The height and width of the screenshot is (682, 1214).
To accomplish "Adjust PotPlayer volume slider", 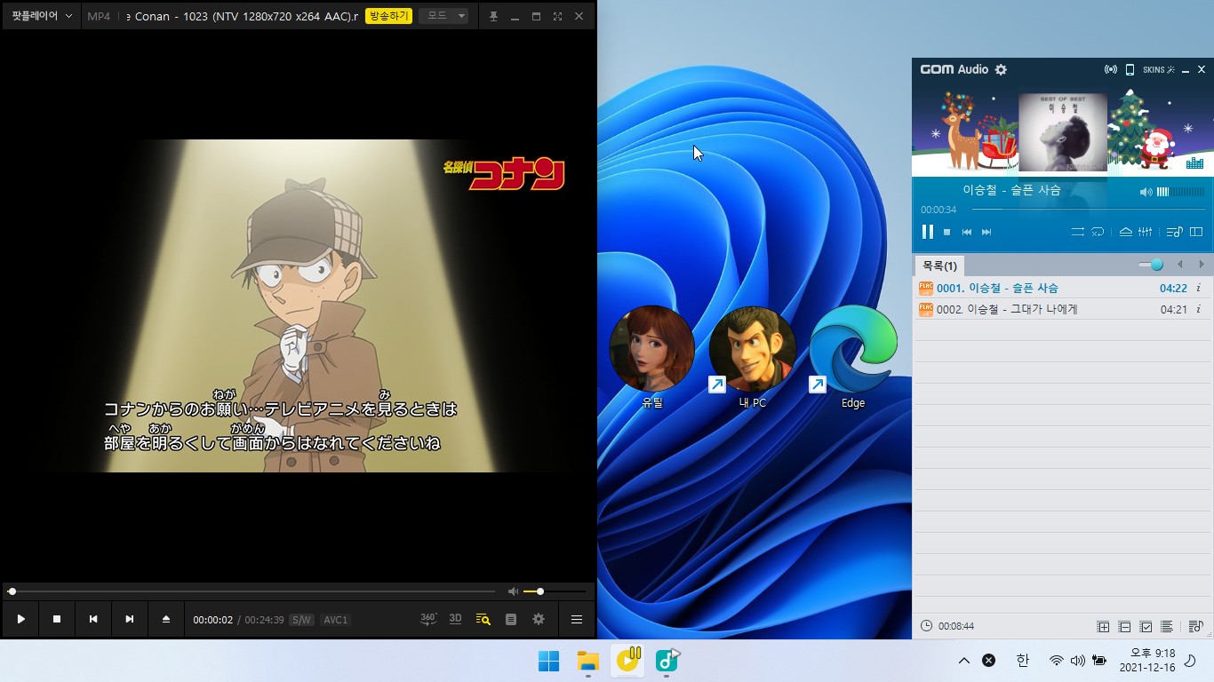I will coord(555,591).
